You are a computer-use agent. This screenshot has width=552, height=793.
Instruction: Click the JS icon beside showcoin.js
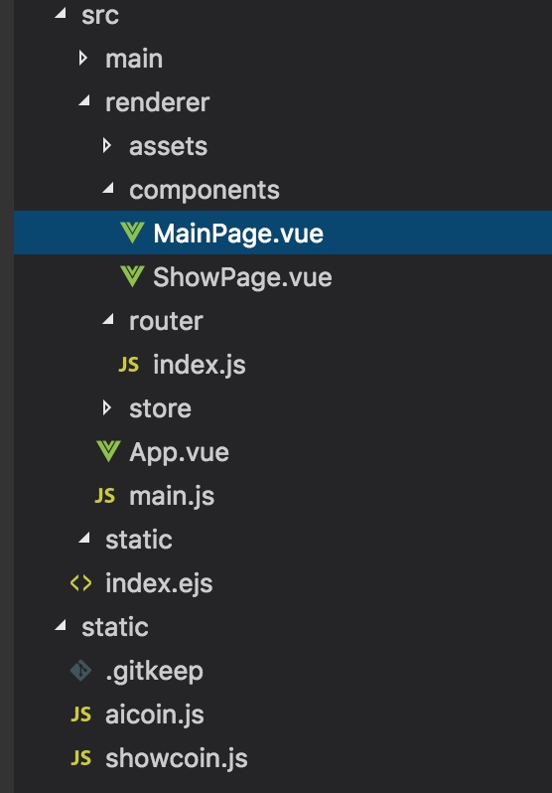pos(80,758)
